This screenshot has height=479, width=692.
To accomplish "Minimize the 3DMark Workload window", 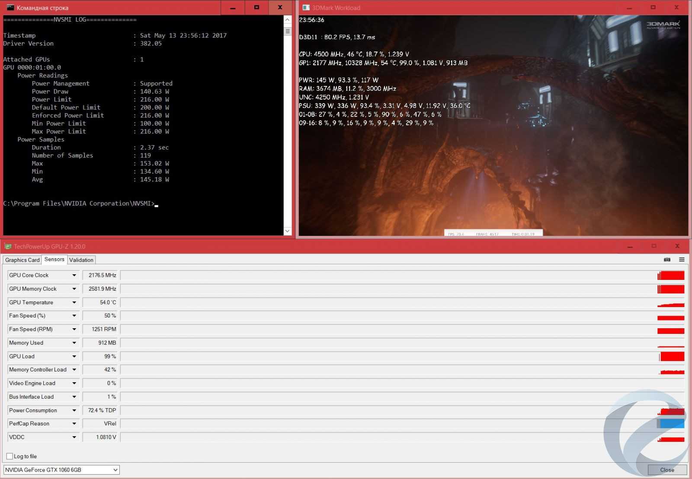I will click(x=629, y=7).
